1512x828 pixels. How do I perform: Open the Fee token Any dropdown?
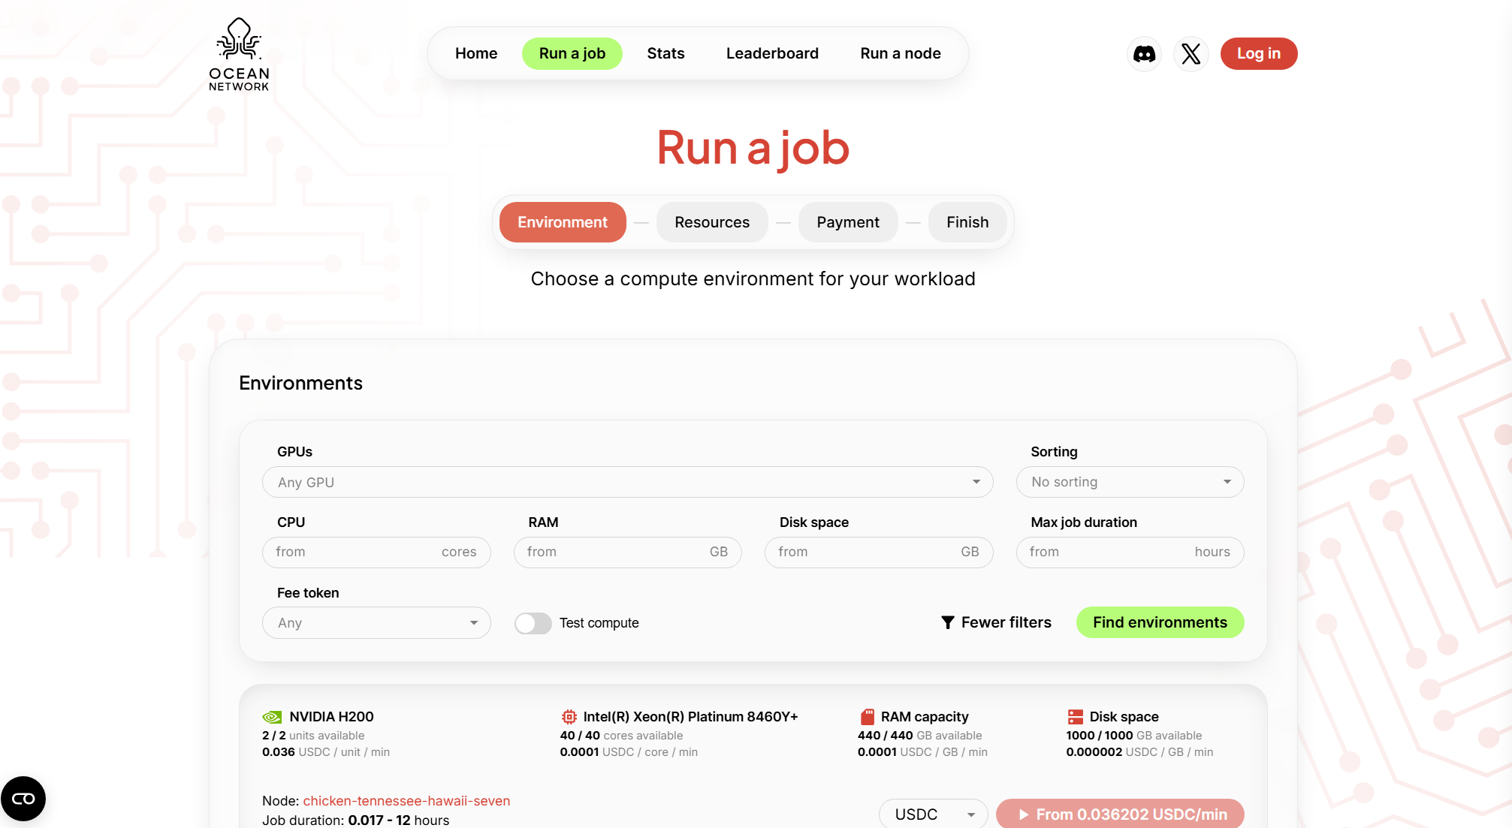(x=376, y=623)
